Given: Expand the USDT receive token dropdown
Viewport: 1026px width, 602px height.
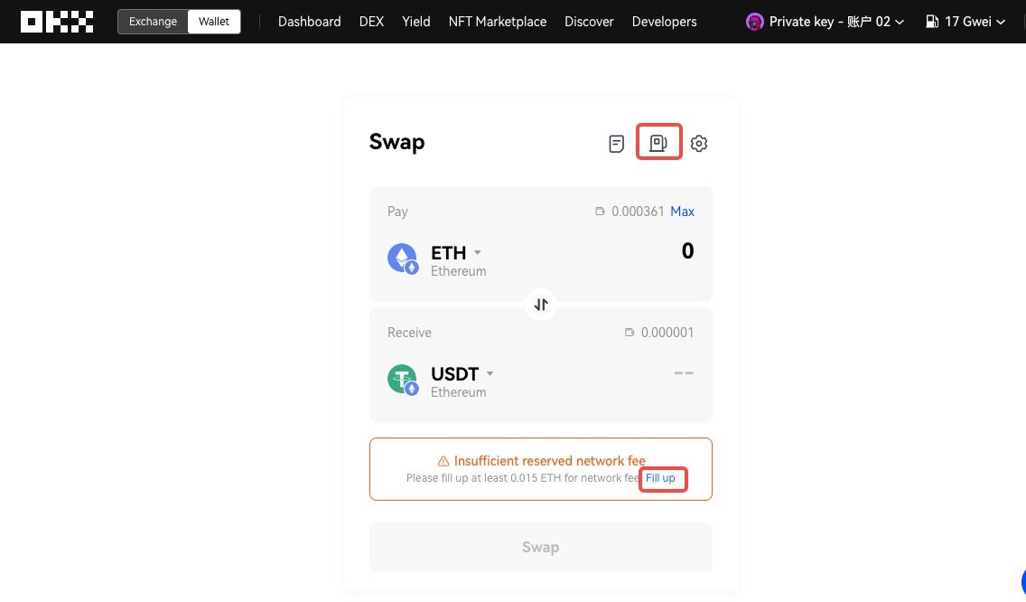Looking at the screenshot, I should click(490, 373).
